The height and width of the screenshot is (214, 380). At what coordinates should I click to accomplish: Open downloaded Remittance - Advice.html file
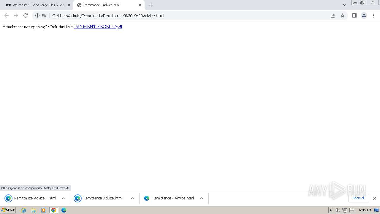click(169, 198)
